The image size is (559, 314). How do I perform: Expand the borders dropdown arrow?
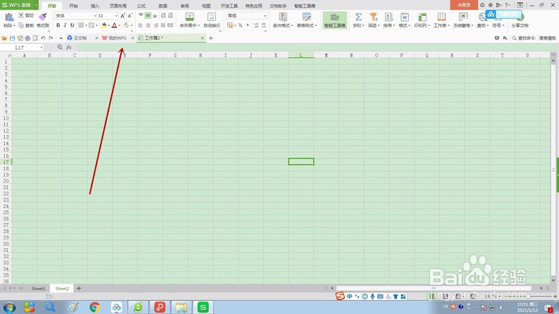[86, 25]
